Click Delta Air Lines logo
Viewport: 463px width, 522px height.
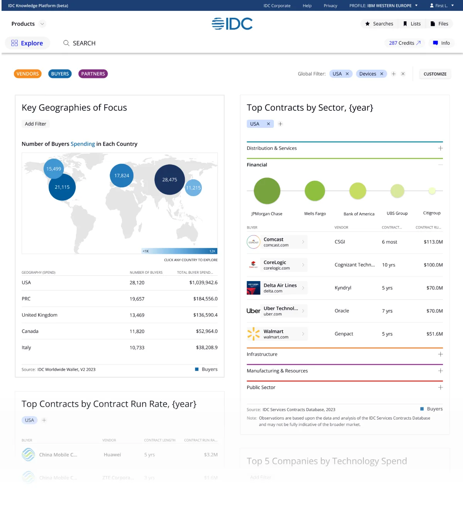253,288
